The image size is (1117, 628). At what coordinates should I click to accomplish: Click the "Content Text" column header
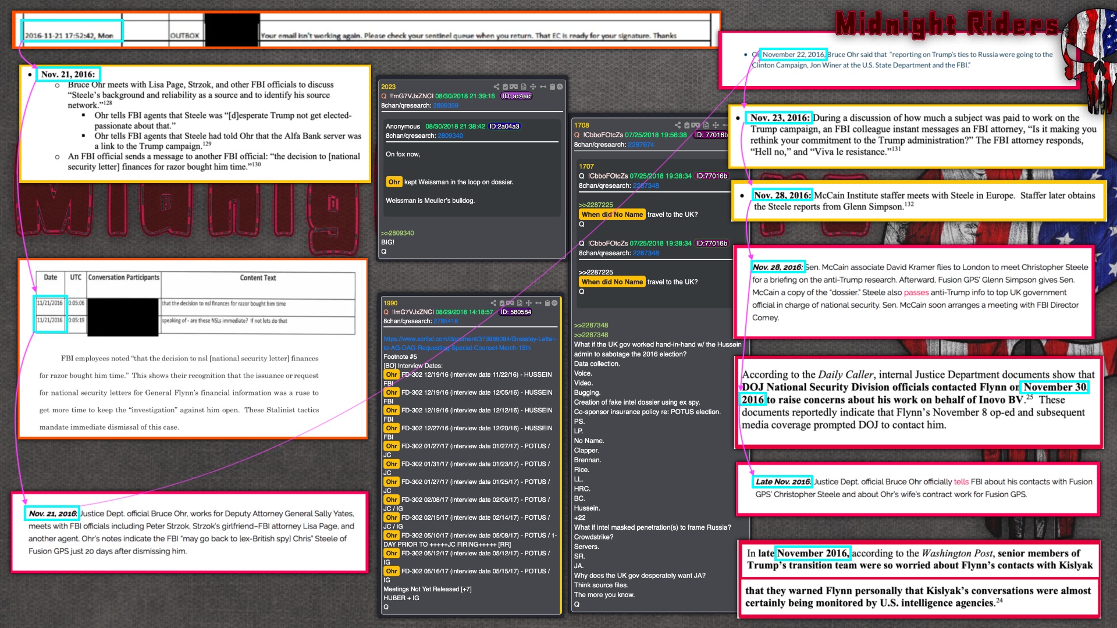coord(258,278)
